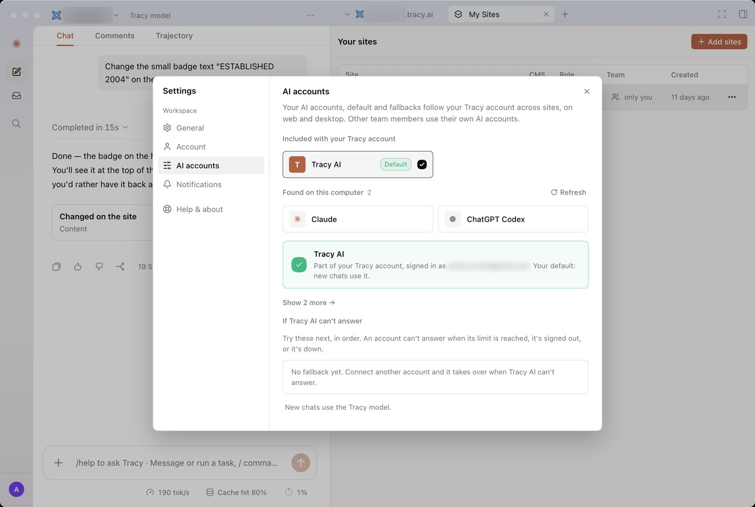
Task: Click the plus attach button in message box
Action: (58, 463)
